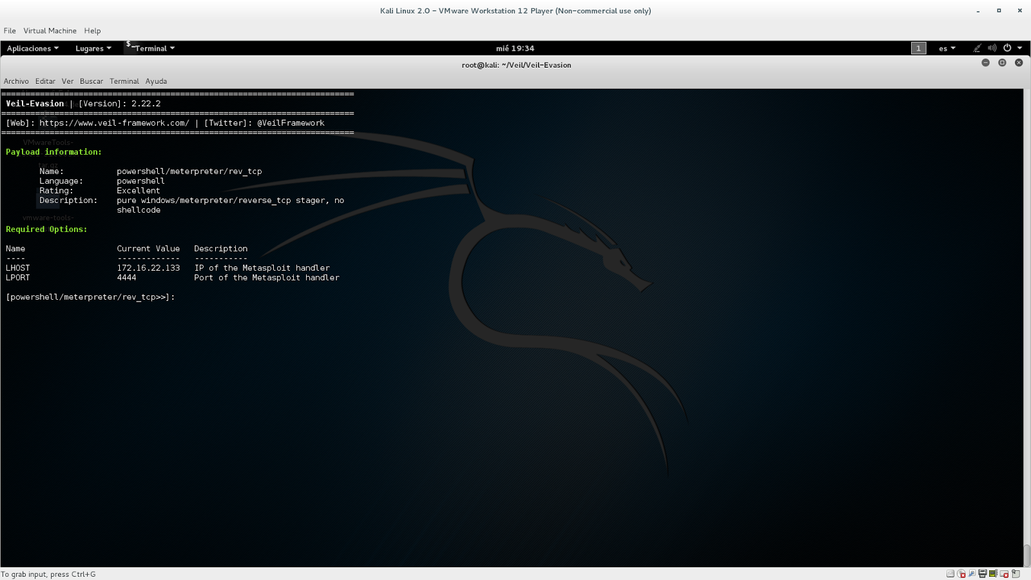This screenshot has width=1031, height=580.
Task: Click the 'To grab input, press Ctrl+G' status text
Action: click(48, 574)
